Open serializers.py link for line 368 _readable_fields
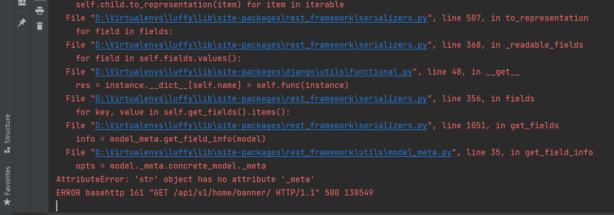Screen dimensions: 614x215 click(x=261, y=45)
